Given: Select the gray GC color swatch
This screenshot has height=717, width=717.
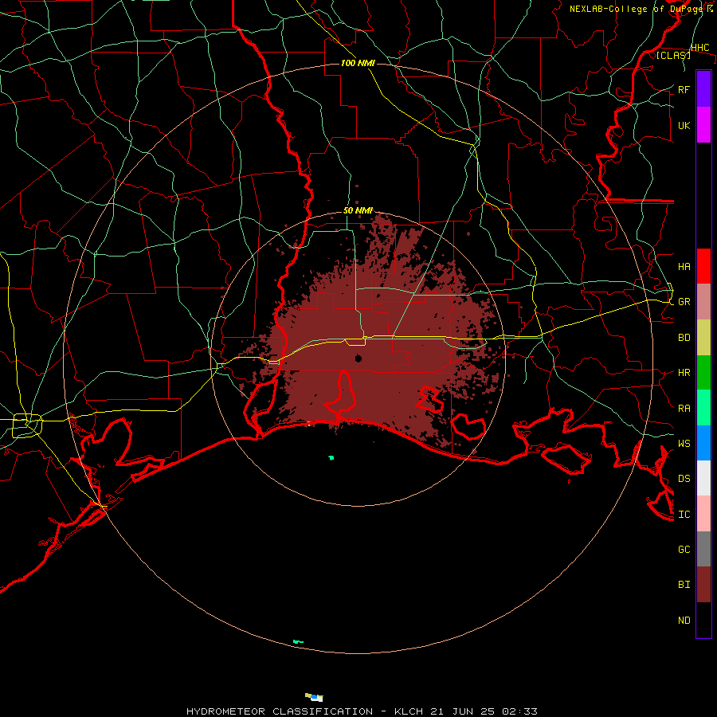Looking at the screenshot, I should [x=703, y=549].
